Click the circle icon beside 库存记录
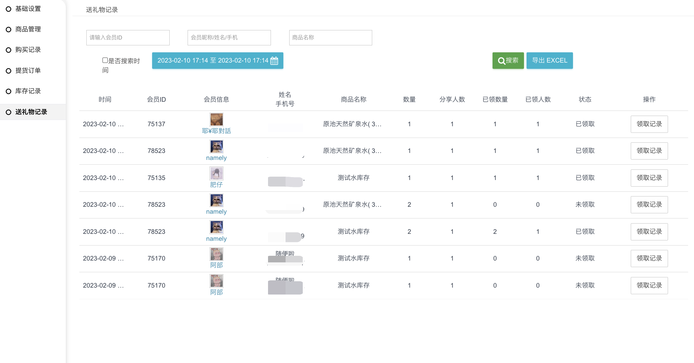The width and height of the screenshot is (694, 363). point(8,91)
